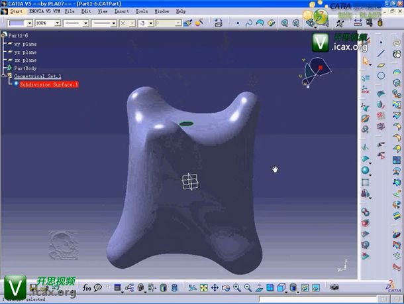Collapse the Geometrical Set.1 tree node
This screenshot has height=304, width=404.
click(x=4, y=76)
